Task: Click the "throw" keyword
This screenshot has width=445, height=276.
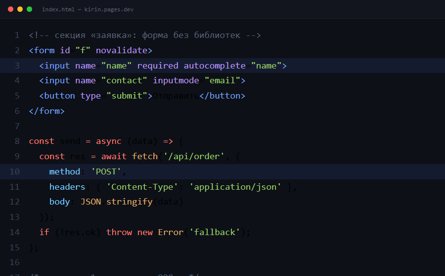Action: (x=119, y=232)
